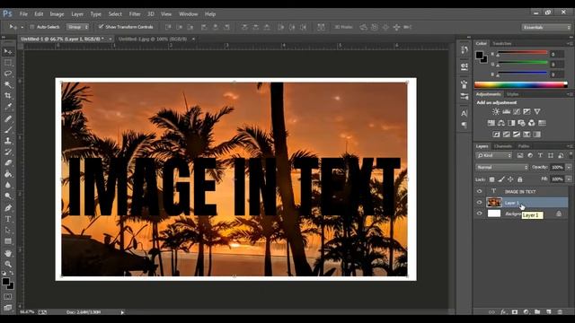This screenshot has height=323, width=575.
Task: Open the File menu
Action: click(23, 14)
